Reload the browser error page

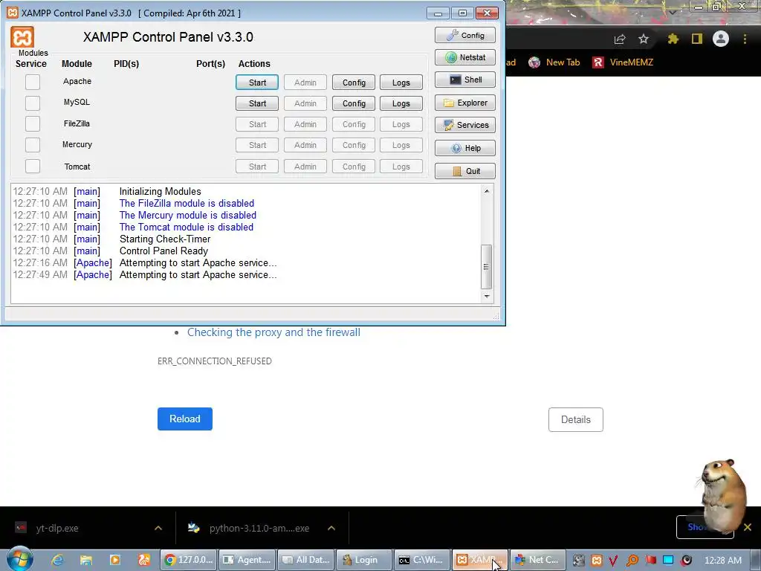click(185, 419)
